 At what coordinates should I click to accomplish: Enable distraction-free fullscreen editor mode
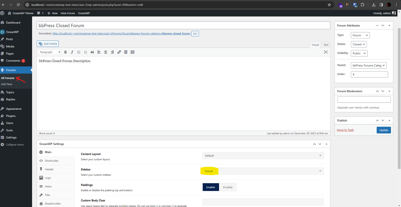tap(325, 52)
